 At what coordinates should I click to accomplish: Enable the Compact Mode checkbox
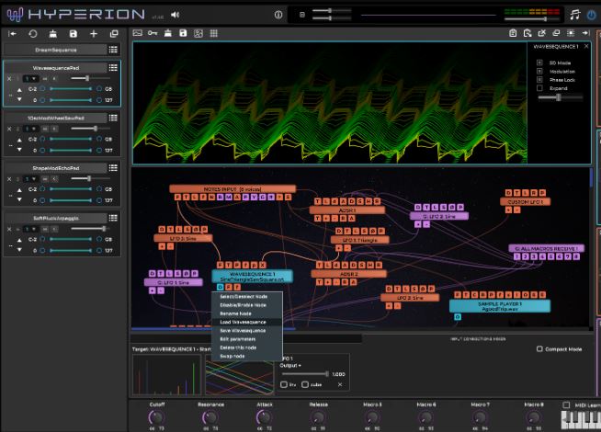(539, 349)
